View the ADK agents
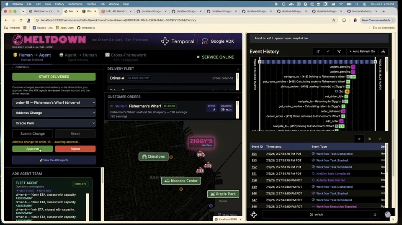The width and height of the screenshot is (402, 225). point(54,160)
